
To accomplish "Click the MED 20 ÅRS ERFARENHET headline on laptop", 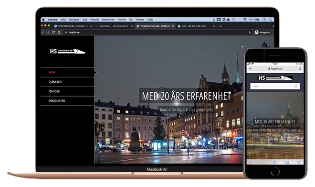I will pyautogui.click(x=187, y=96).
